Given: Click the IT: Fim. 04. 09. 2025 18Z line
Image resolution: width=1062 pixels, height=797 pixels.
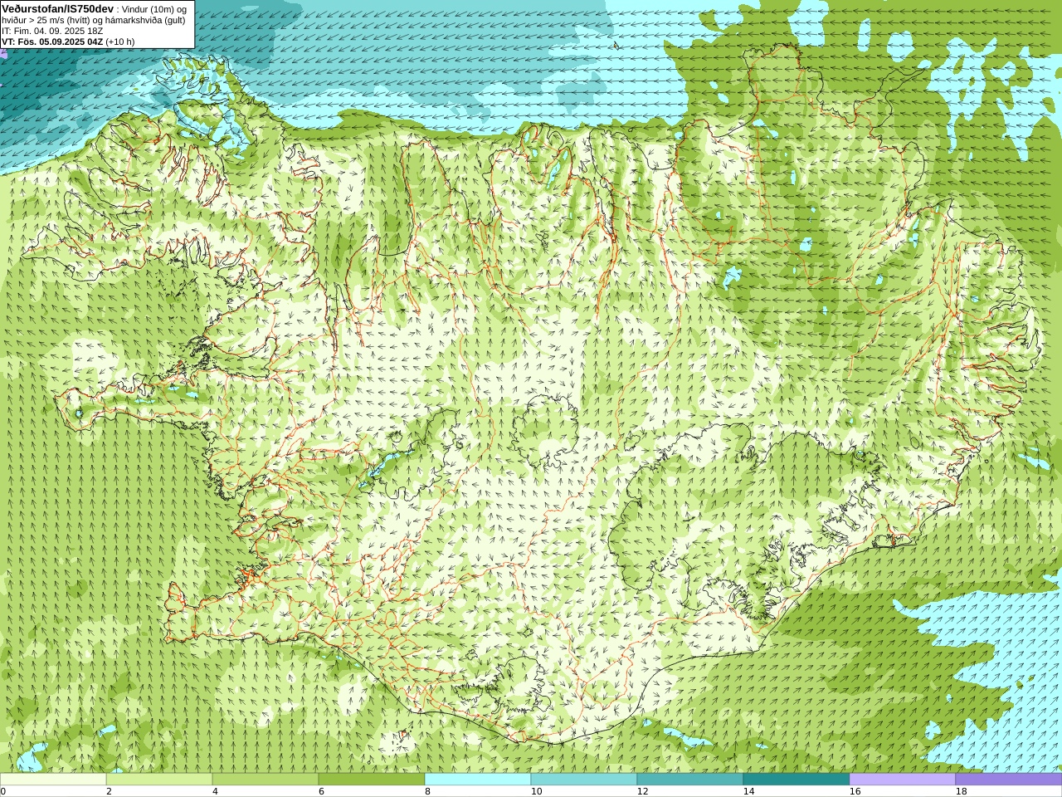Looking at the screenshot, I should pyautogui.click(x=52, y=31).
